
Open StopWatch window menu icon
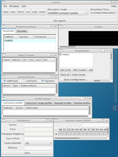pos(4,120)
